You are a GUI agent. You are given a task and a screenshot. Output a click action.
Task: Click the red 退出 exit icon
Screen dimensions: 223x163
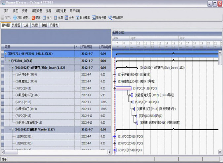coord(33,17)
